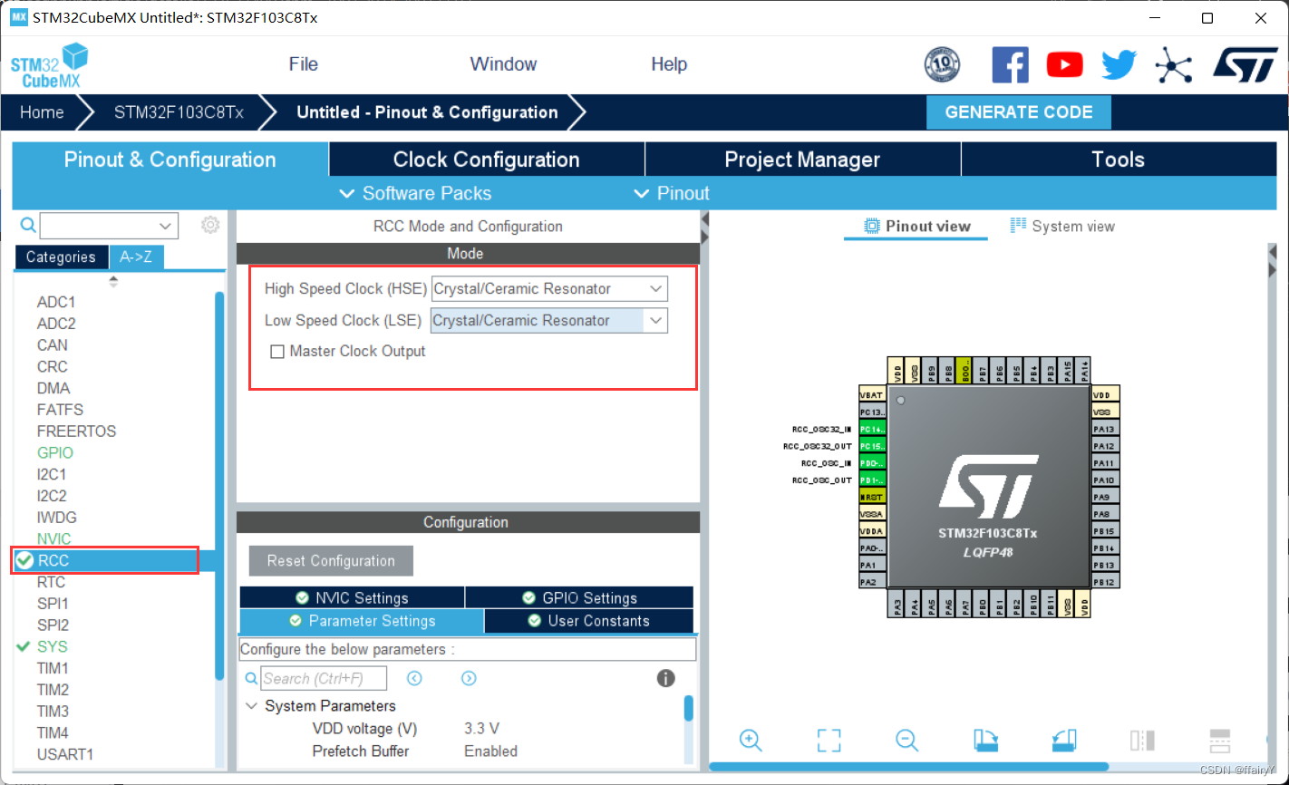
Task: Click the green PC15 pin on the chip
Action: (872, 446)
